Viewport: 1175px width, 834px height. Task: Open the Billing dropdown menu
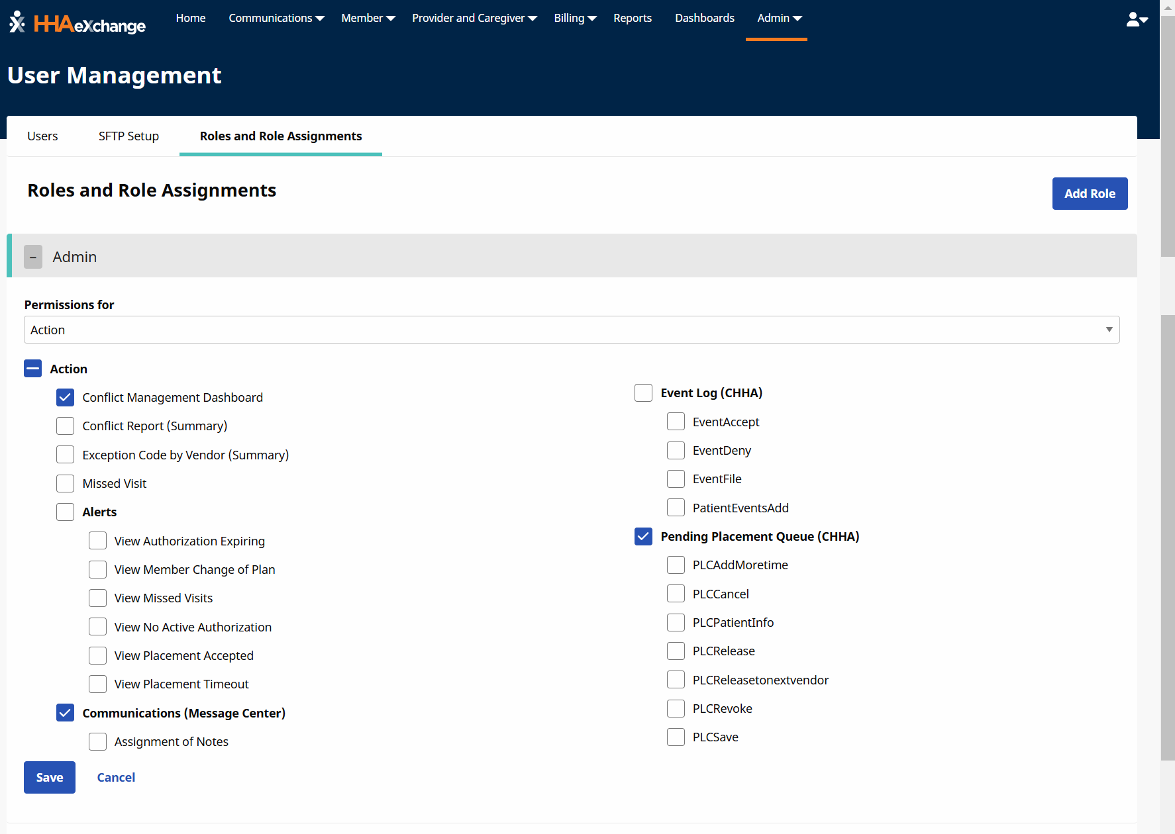pos(575,18)
